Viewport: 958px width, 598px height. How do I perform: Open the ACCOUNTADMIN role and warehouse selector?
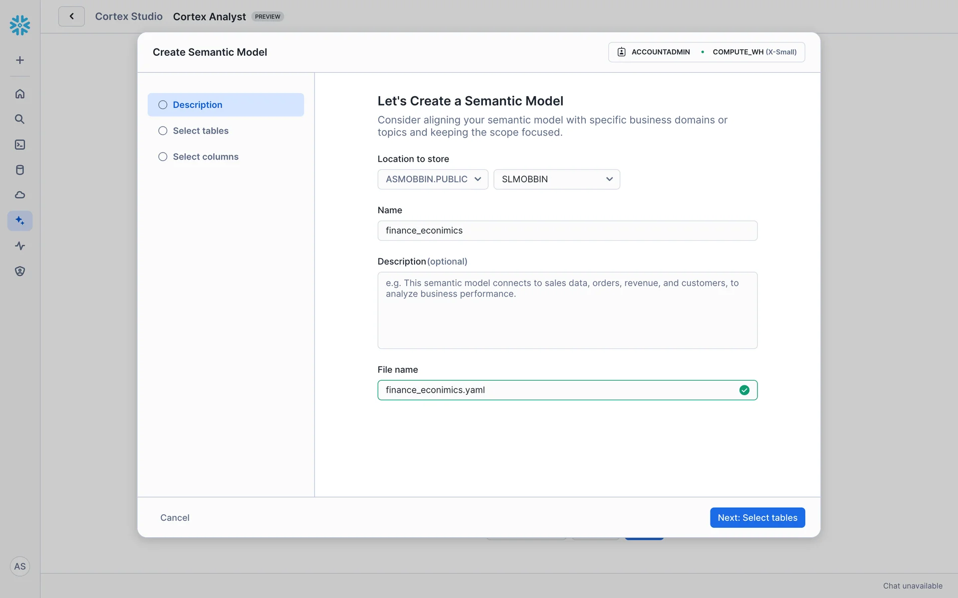pyautogui.click(x=706, y=52)
